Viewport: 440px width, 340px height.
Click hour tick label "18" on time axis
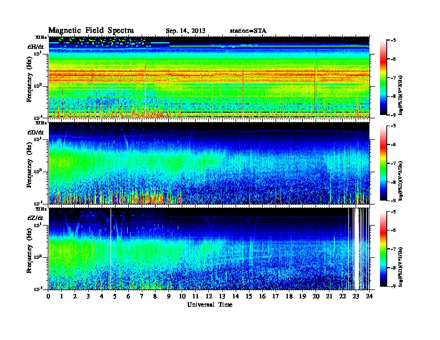tap(289, 296)
